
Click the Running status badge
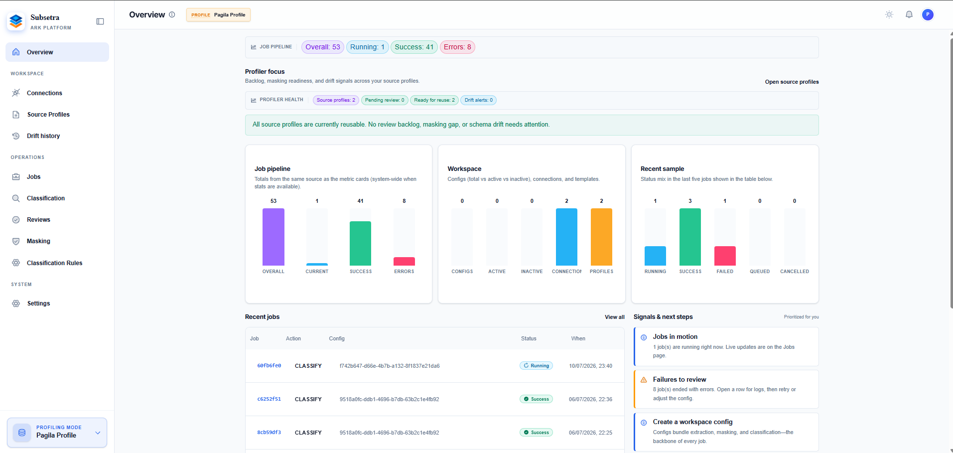(536, 366)
